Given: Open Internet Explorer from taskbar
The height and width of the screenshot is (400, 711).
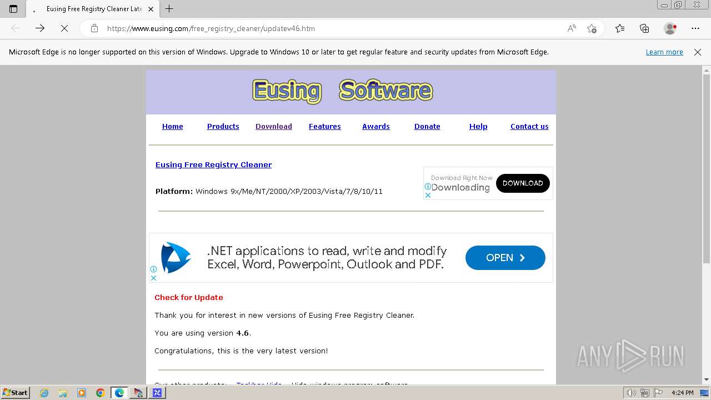Looking at the screenshot, I should 44,393.
